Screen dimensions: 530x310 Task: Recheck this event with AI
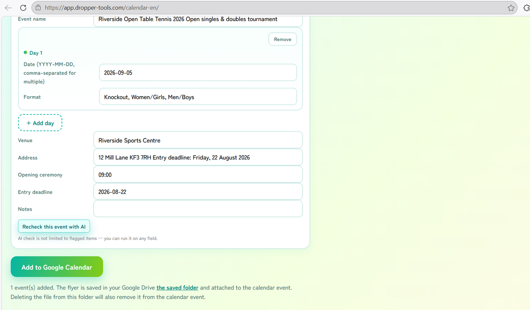54,227
